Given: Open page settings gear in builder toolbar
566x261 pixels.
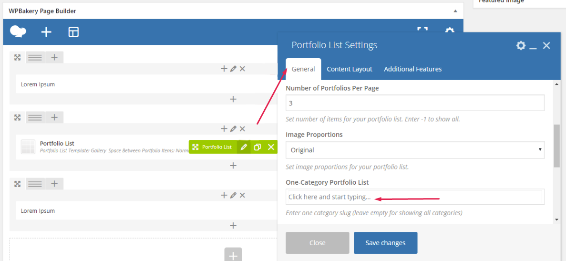Looking at the screenshot, I should point(449,30).
